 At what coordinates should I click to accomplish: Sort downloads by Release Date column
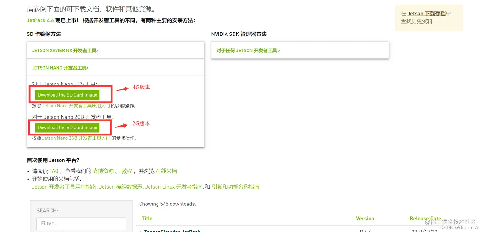click(425, 219)
